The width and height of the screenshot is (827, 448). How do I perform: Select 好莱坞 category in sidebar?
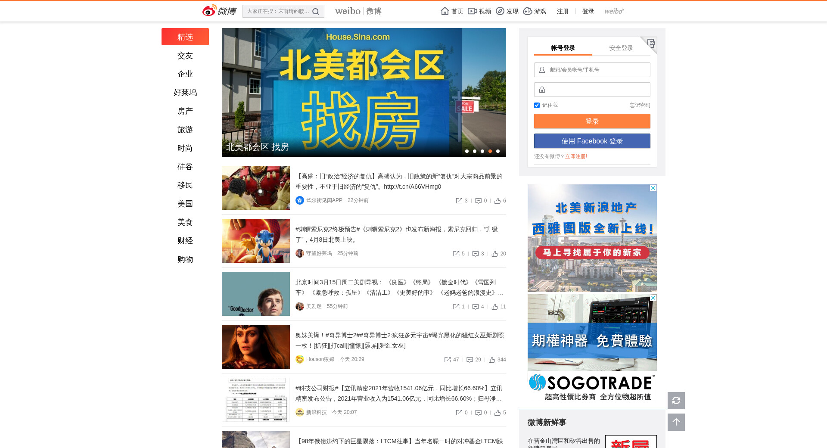(x=185, y=93)
